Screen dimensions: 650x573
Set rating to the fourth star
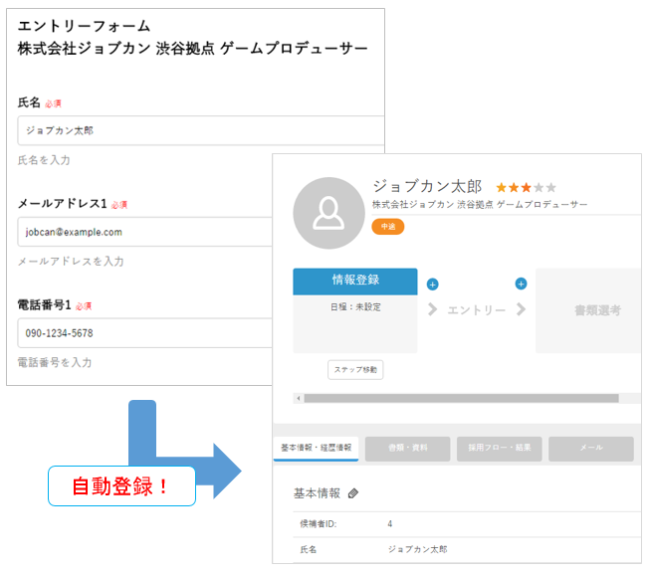tap(539, 187)
